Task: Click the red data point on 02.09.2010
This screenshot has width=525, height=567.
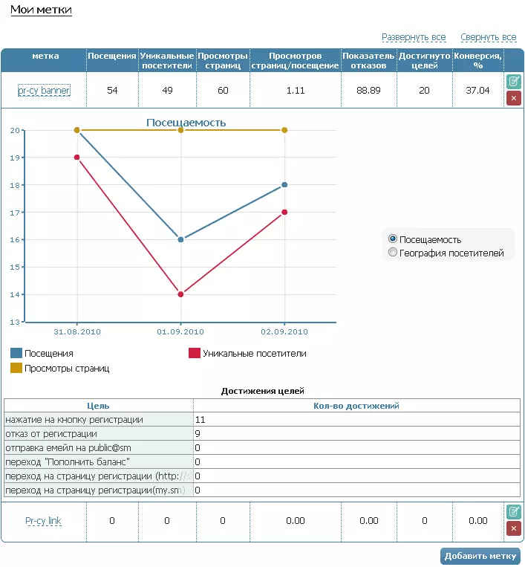Action: point(284,213)
